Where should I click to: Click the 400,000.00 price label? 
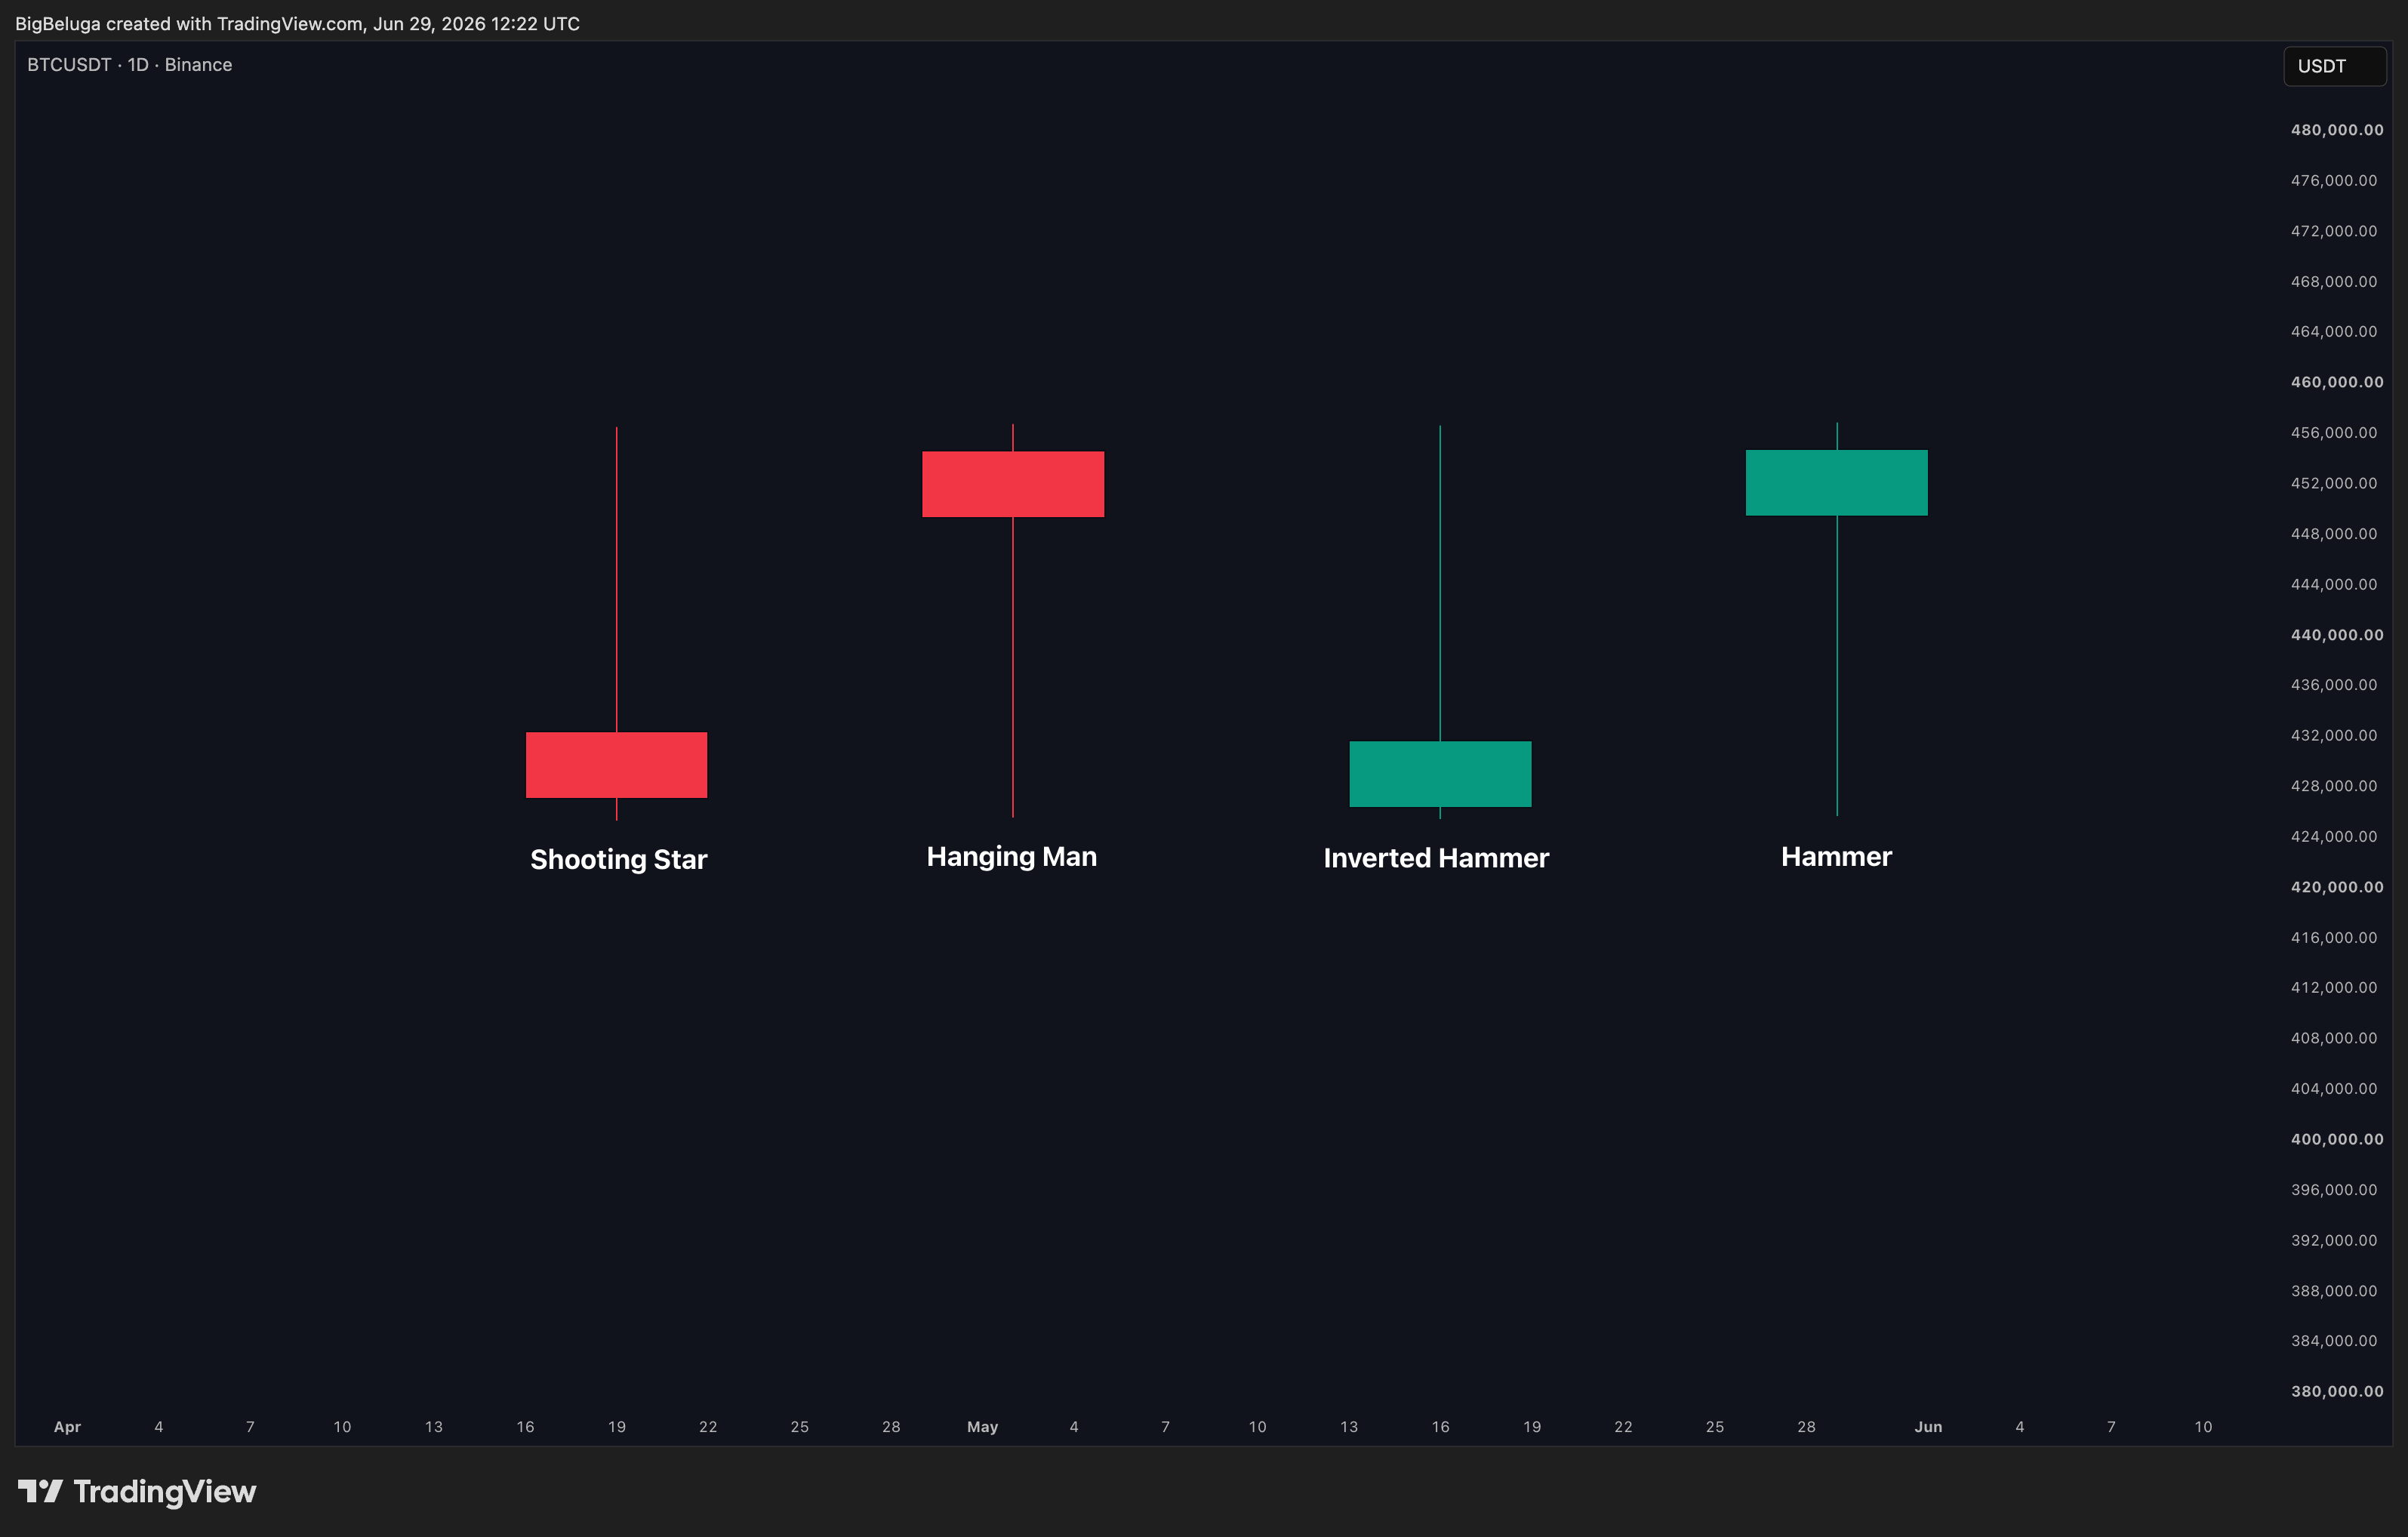(2336, 1139)
